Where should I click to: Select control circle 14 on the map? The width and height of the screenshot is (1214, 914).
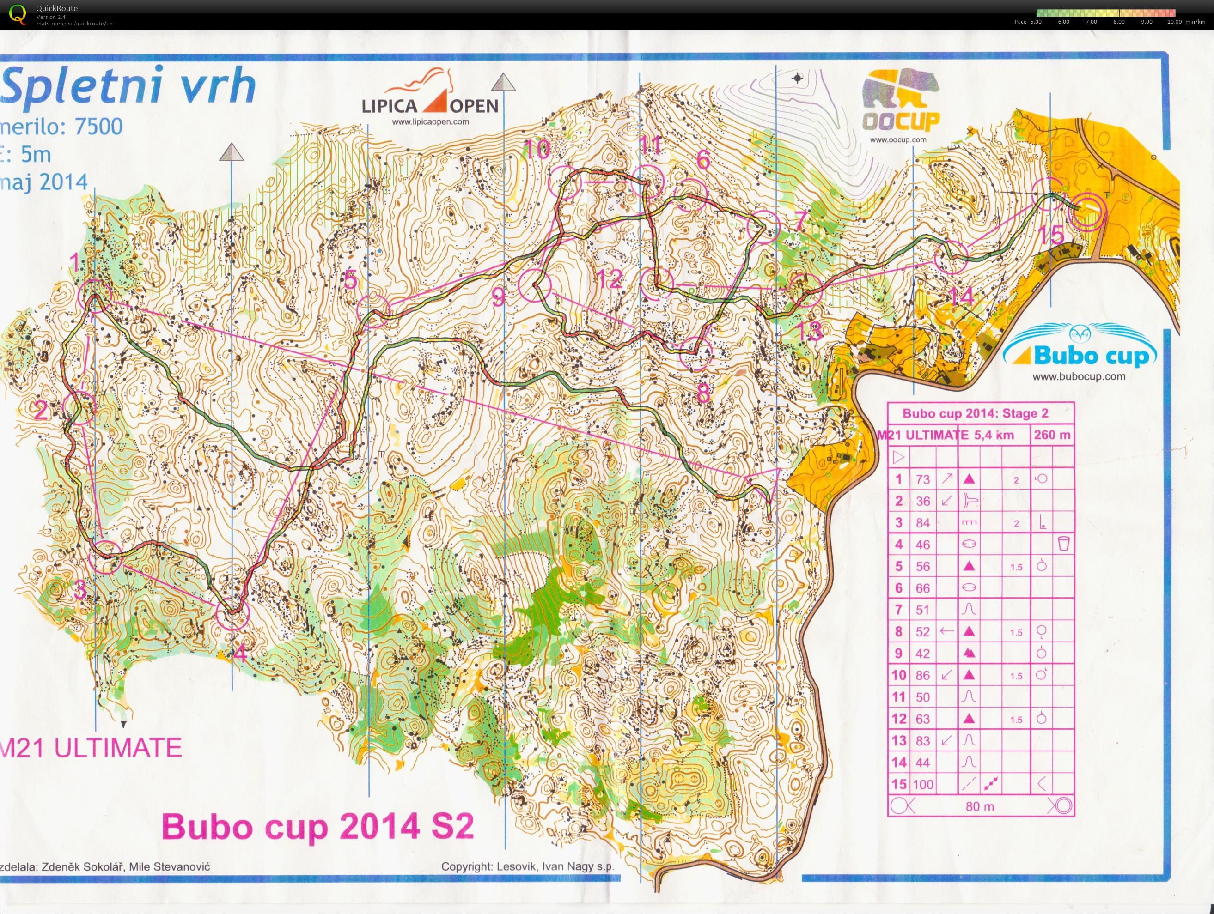(950, 257)
